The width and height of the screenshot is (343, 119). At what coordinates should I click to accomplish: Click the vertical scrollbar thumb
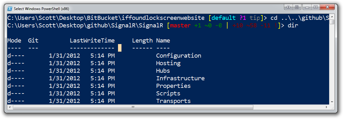(x=332, y=22)
